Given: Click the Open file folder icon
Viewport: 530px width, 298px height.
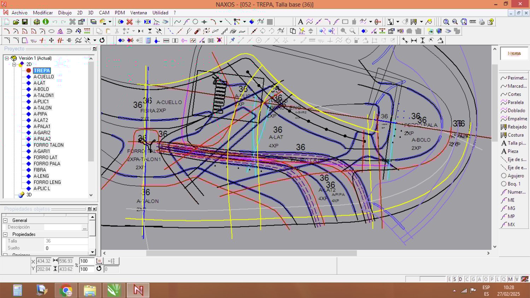Looking at the screenshot, I should (x=16, y=22).
